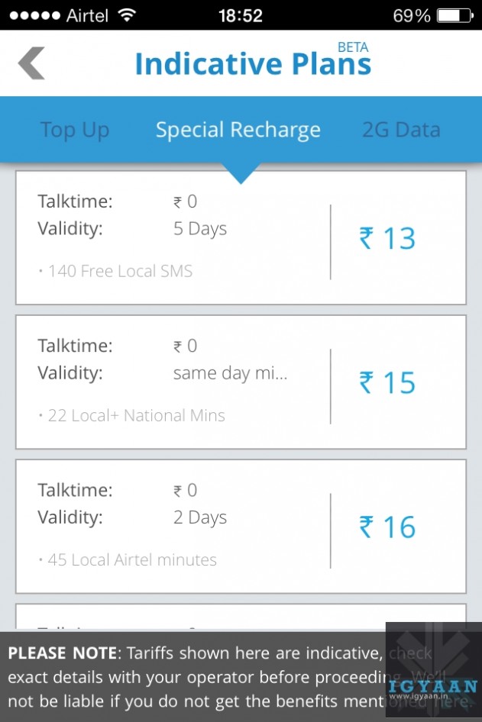The width and height of the screenshot is (482, 722).
Task: Switch to the Top Up tab
Action: click(x=75, y=130)
